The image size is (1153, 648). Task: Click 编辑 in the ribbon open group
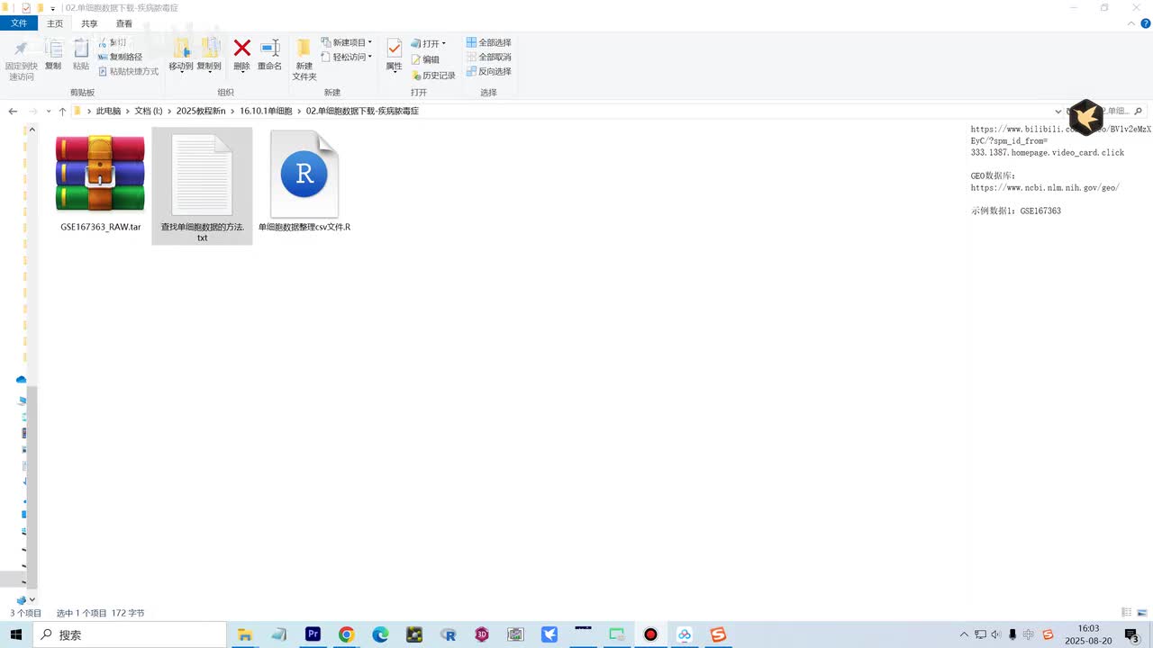click(x=425, y=59)
